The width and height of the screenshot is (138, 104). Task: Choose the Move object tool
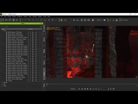coord(33,20)
